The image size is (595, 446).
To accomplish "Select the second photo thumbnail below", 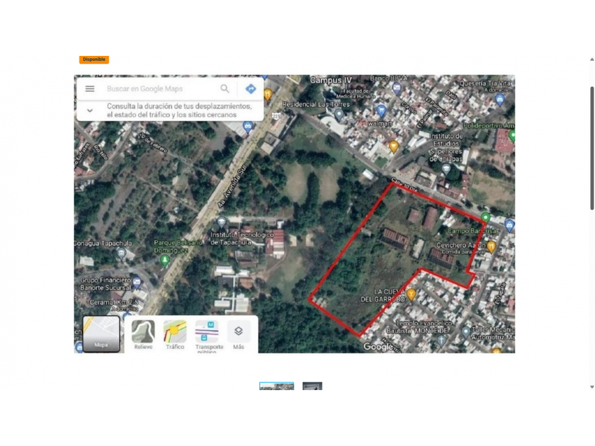I will [x=312, y=387].
